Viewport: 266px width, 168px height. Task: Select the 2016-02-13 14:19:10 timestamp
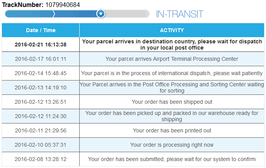[41, 87]
